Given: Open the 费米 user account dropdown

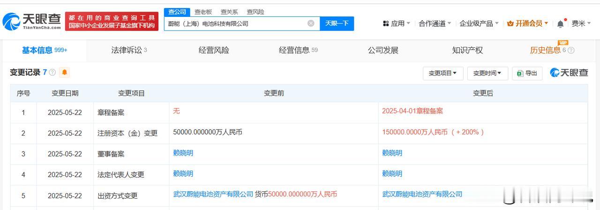Looking at the screenshot, I should click(x=581, y=23).
